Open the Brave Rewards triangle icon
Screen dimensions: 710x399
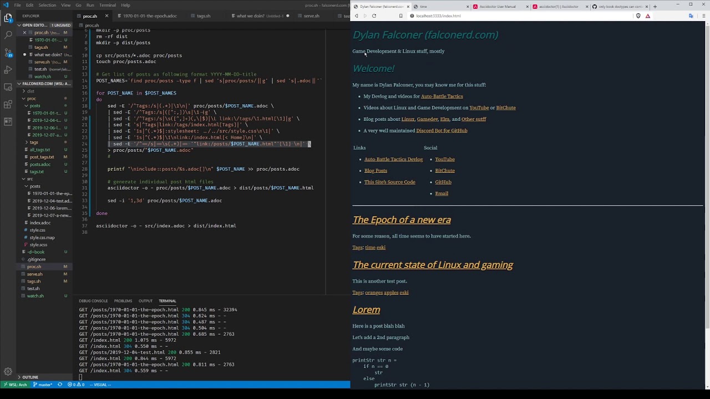point(648,16)
